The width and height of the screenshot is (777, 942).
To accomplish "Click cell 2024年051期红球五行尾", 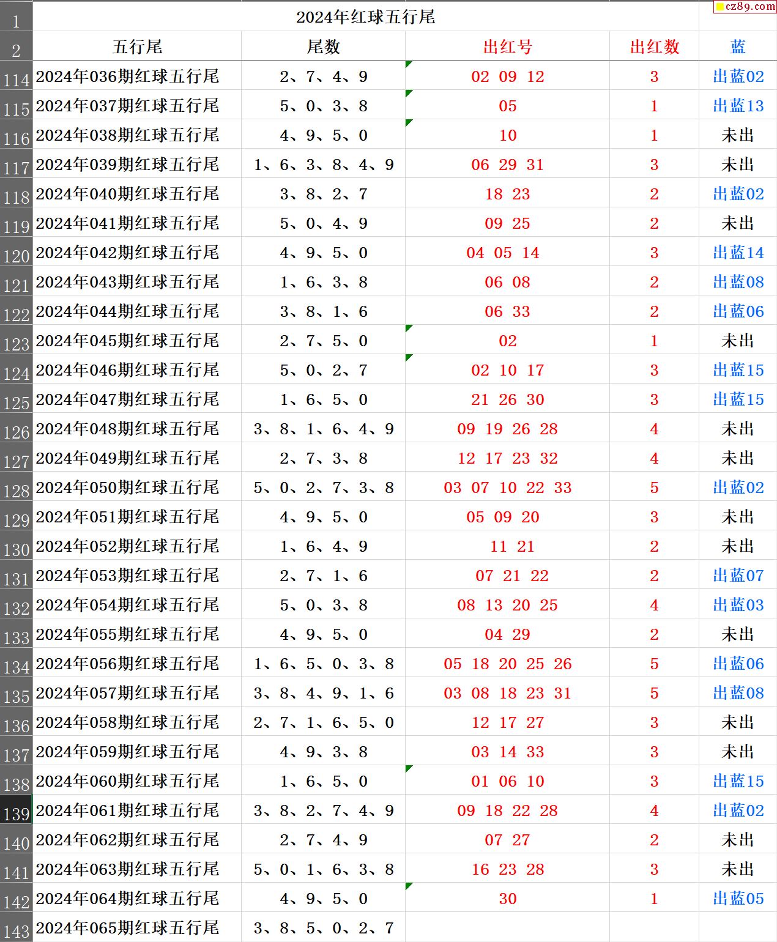I will 137,516.
